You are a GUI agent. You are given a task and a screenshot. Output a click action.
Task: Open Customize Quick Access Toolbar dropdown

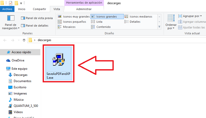point(21,3)
